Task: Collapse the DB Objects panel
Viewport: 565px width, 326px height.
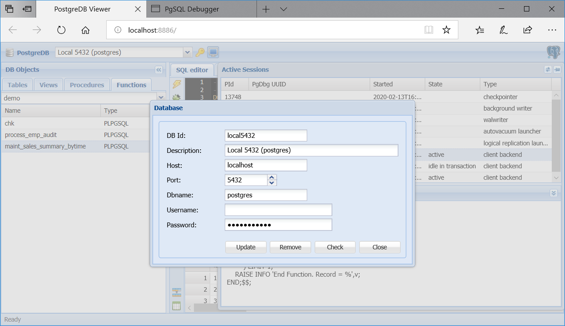Action: point(159,70)
